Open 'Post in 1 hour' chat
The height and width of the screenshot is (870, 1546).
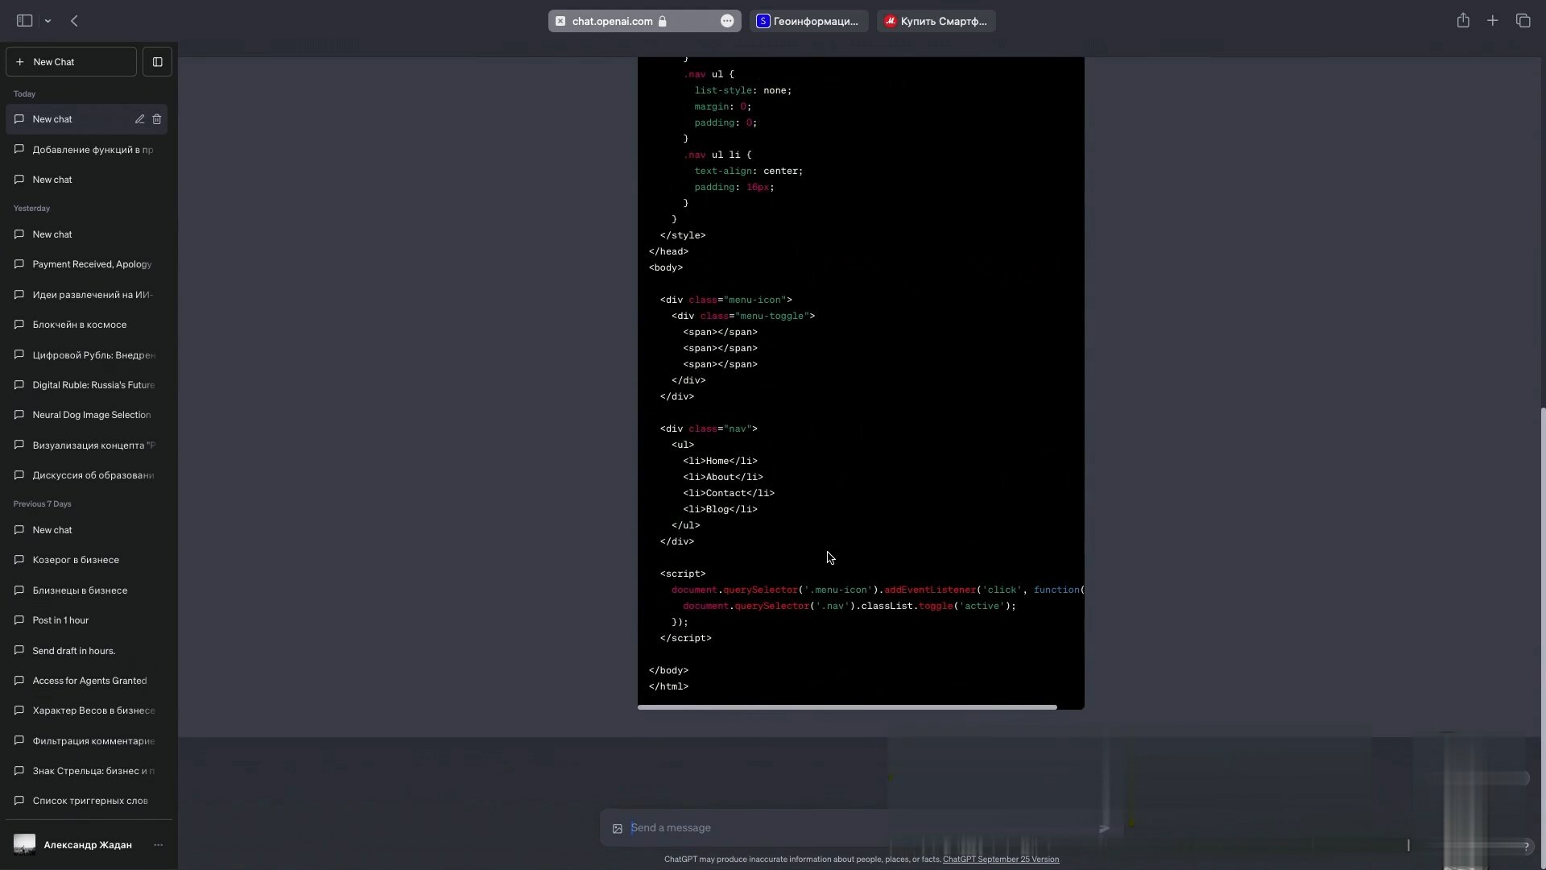click(x=87, y=620)
